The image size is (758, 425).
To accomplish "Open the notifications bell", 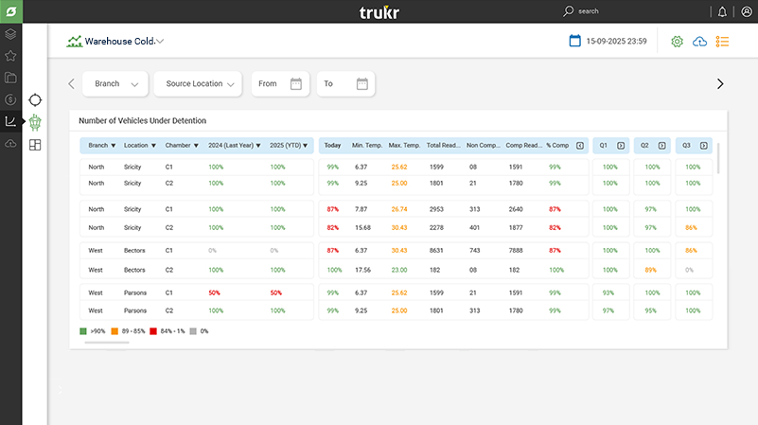I will tap(723, 11).
